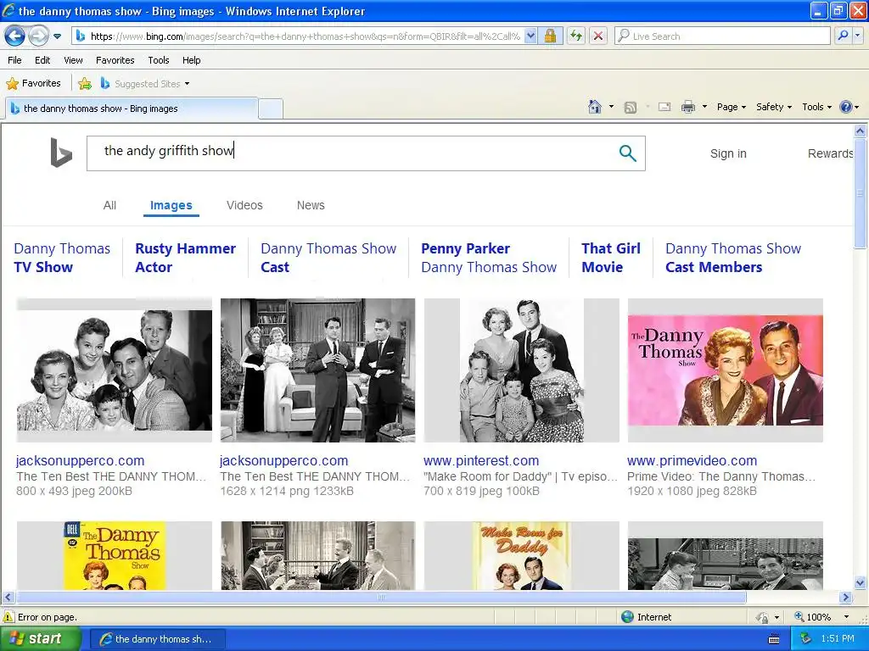Click the www.pinterest.com source link
869x651 pixels.
(x=481, y=460)
